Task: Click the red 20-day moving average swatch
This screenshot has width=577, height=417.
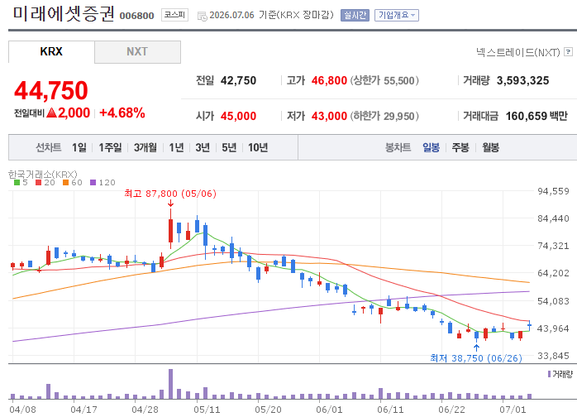Action: (x=39, y=182)
